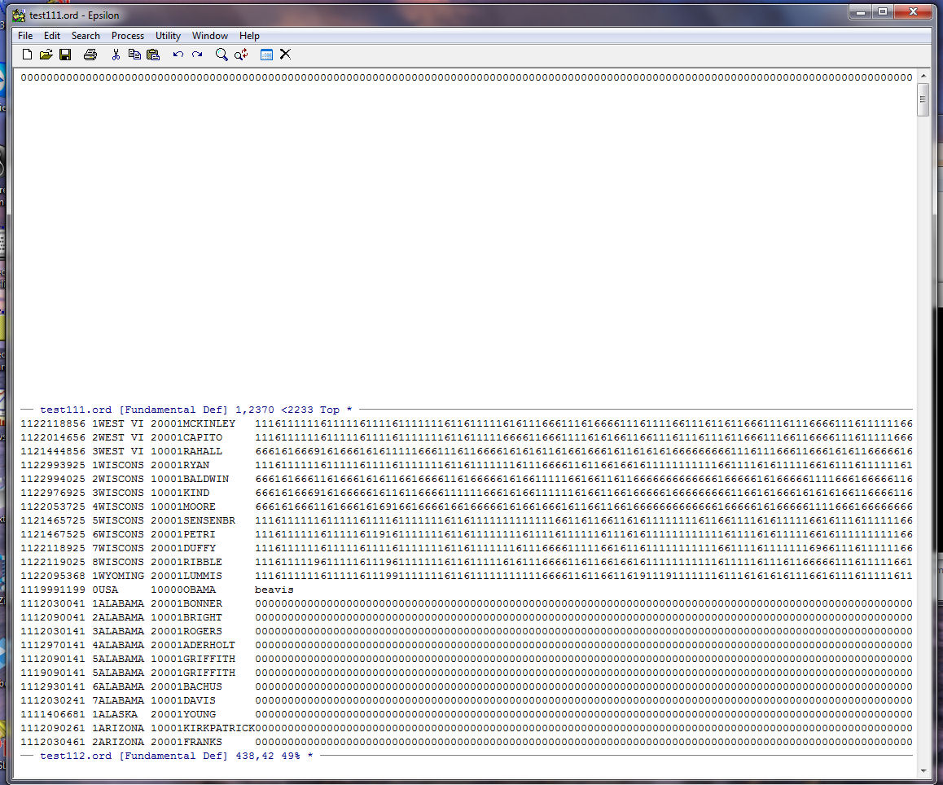Click the blue window/buffer list icon
Viewport: 943px width, 785px height.
click(266, 55)
